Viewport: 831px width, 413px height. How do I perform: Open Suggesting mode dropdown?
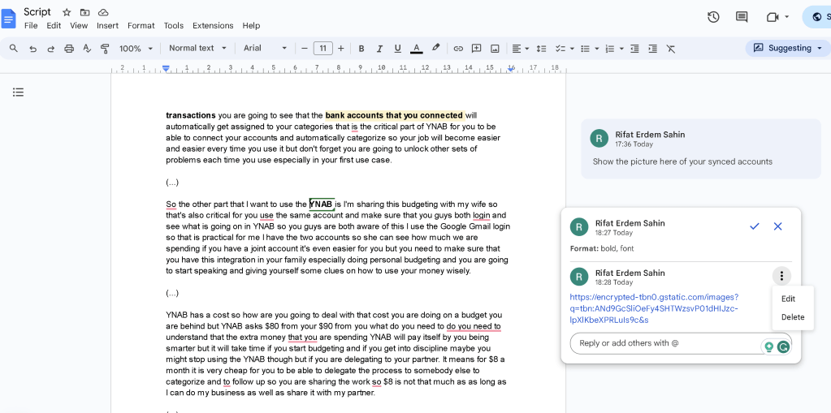point(788,48)
